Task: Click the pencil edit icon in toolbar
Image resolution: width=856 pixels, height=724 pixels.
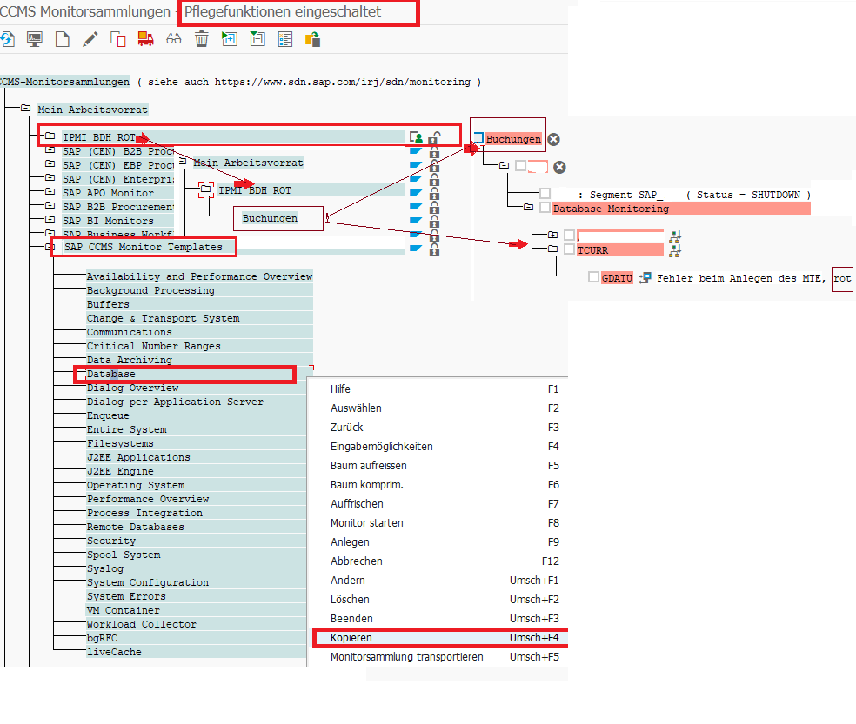Action: pos(90,39)
